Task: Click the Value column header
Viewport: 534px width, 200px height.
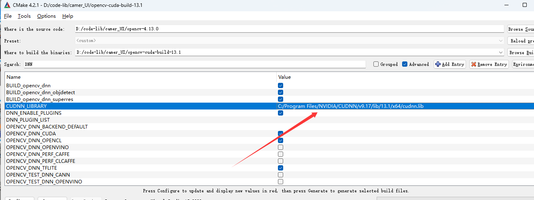Action: 405,77
